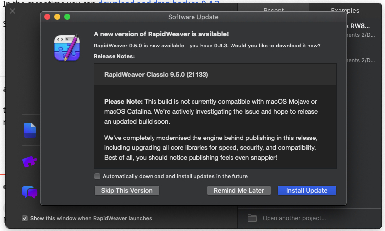Click the paragraph about modernised publishing engine

(x=211, y=147)
